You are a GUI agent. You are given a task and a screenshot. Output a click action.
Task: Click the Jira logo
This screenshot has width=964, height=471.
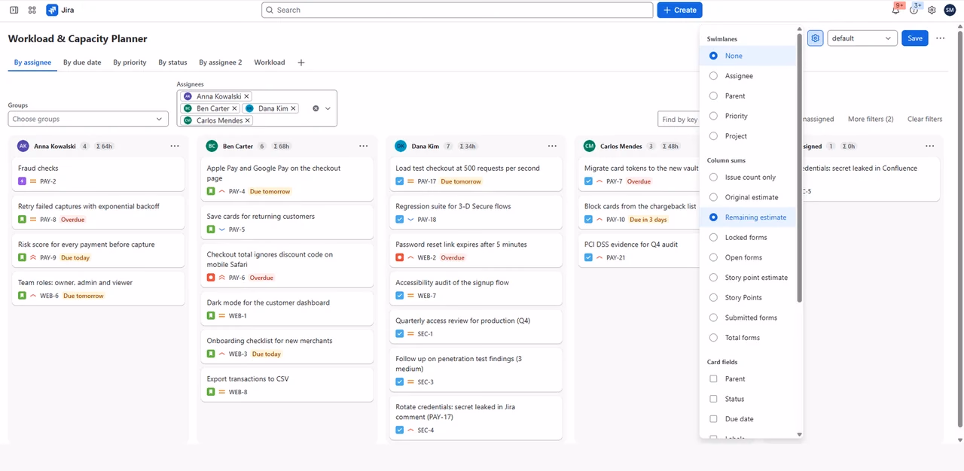[59, 10]
